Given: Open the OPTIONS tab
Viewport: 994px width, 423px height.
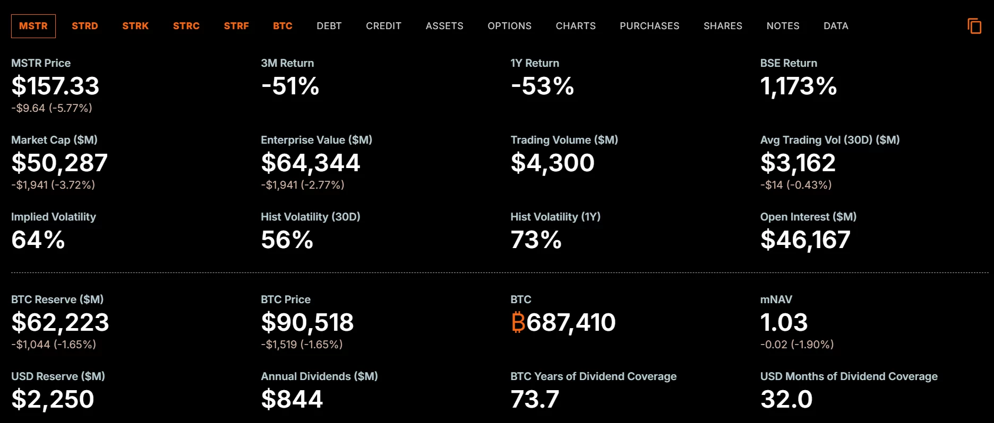Looking at the screenshot, I should 510,26.
